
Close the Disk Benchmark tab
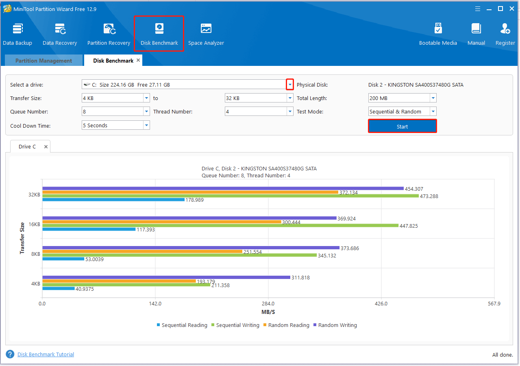[x=138, y=60]
